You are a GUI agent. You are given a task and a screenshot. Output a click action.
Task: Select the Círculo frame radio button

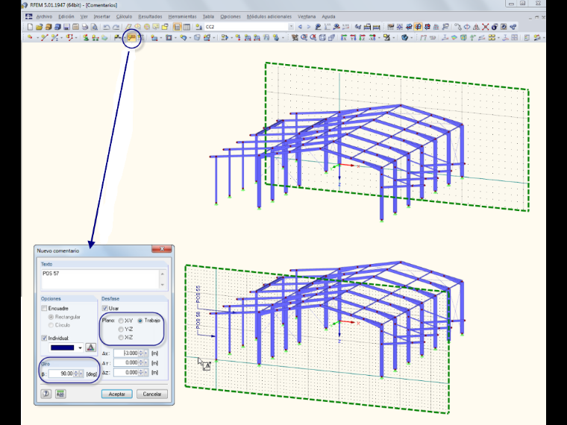[51, 325]
